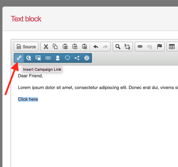Insert a contact field via the person icon
The image size is (178, 167).
coord(58,58)
